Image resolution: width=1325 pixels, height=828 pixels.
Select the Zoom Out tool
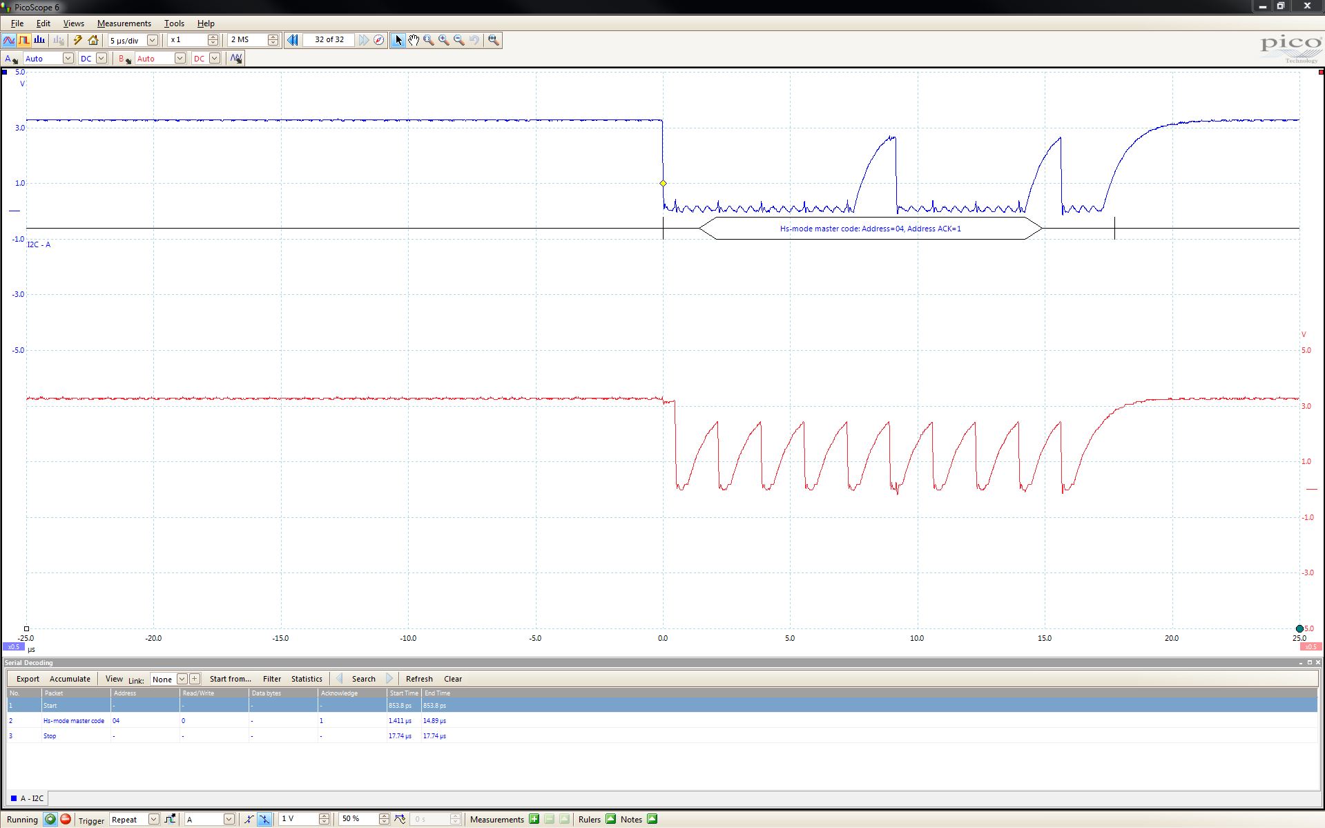459,40
